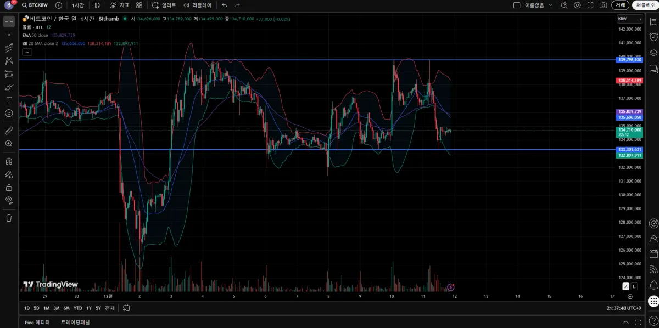Image resolution: width=659 pixels, height=328 pixels.
Task: Open the watchlist panel
Action: point(653,22)
